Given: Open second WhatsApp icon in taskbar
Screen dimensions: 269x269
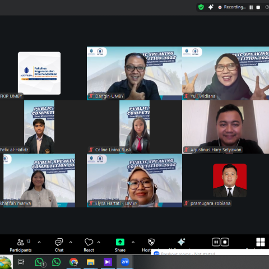Looking at the screenshot, I should tap(57, 262).
